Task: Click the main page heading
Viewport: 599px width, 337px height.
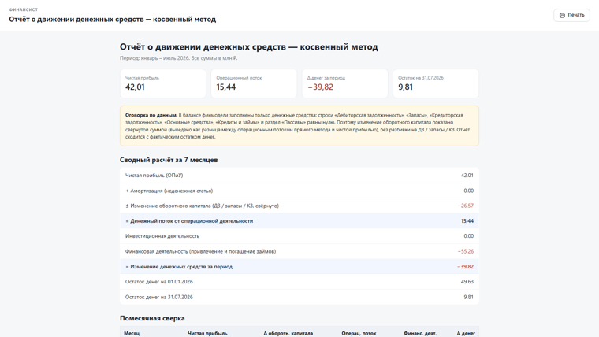Action: pyautogui.click(x=249, y=47)
